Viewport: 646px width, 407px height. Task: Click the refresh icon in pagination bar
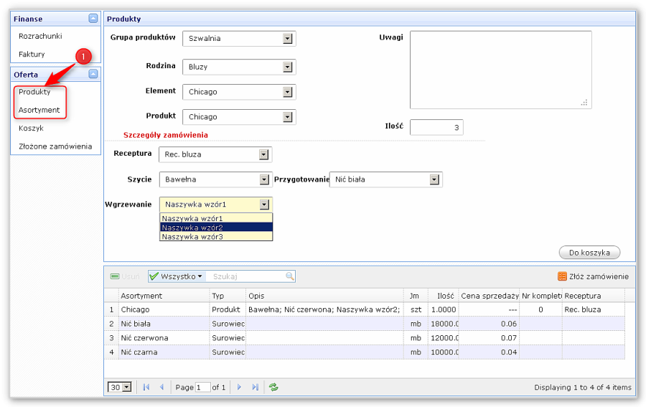pos(273,387)
